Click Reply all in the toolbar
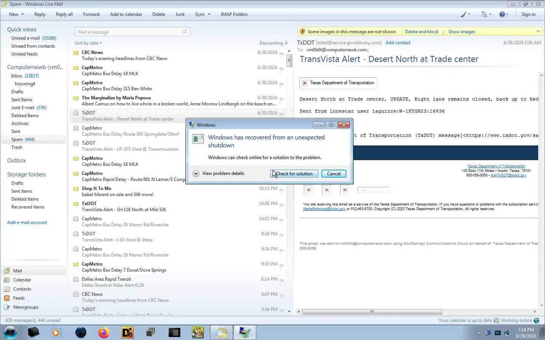This screenshot has width=545, height=340. coord(64,14)
